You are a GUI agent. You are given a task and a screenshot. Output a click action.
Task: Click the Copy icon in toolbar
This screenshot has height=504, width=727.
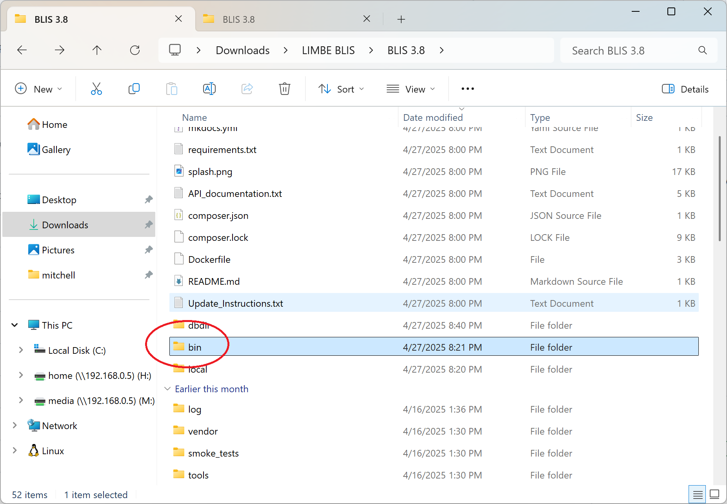[134, 89]
